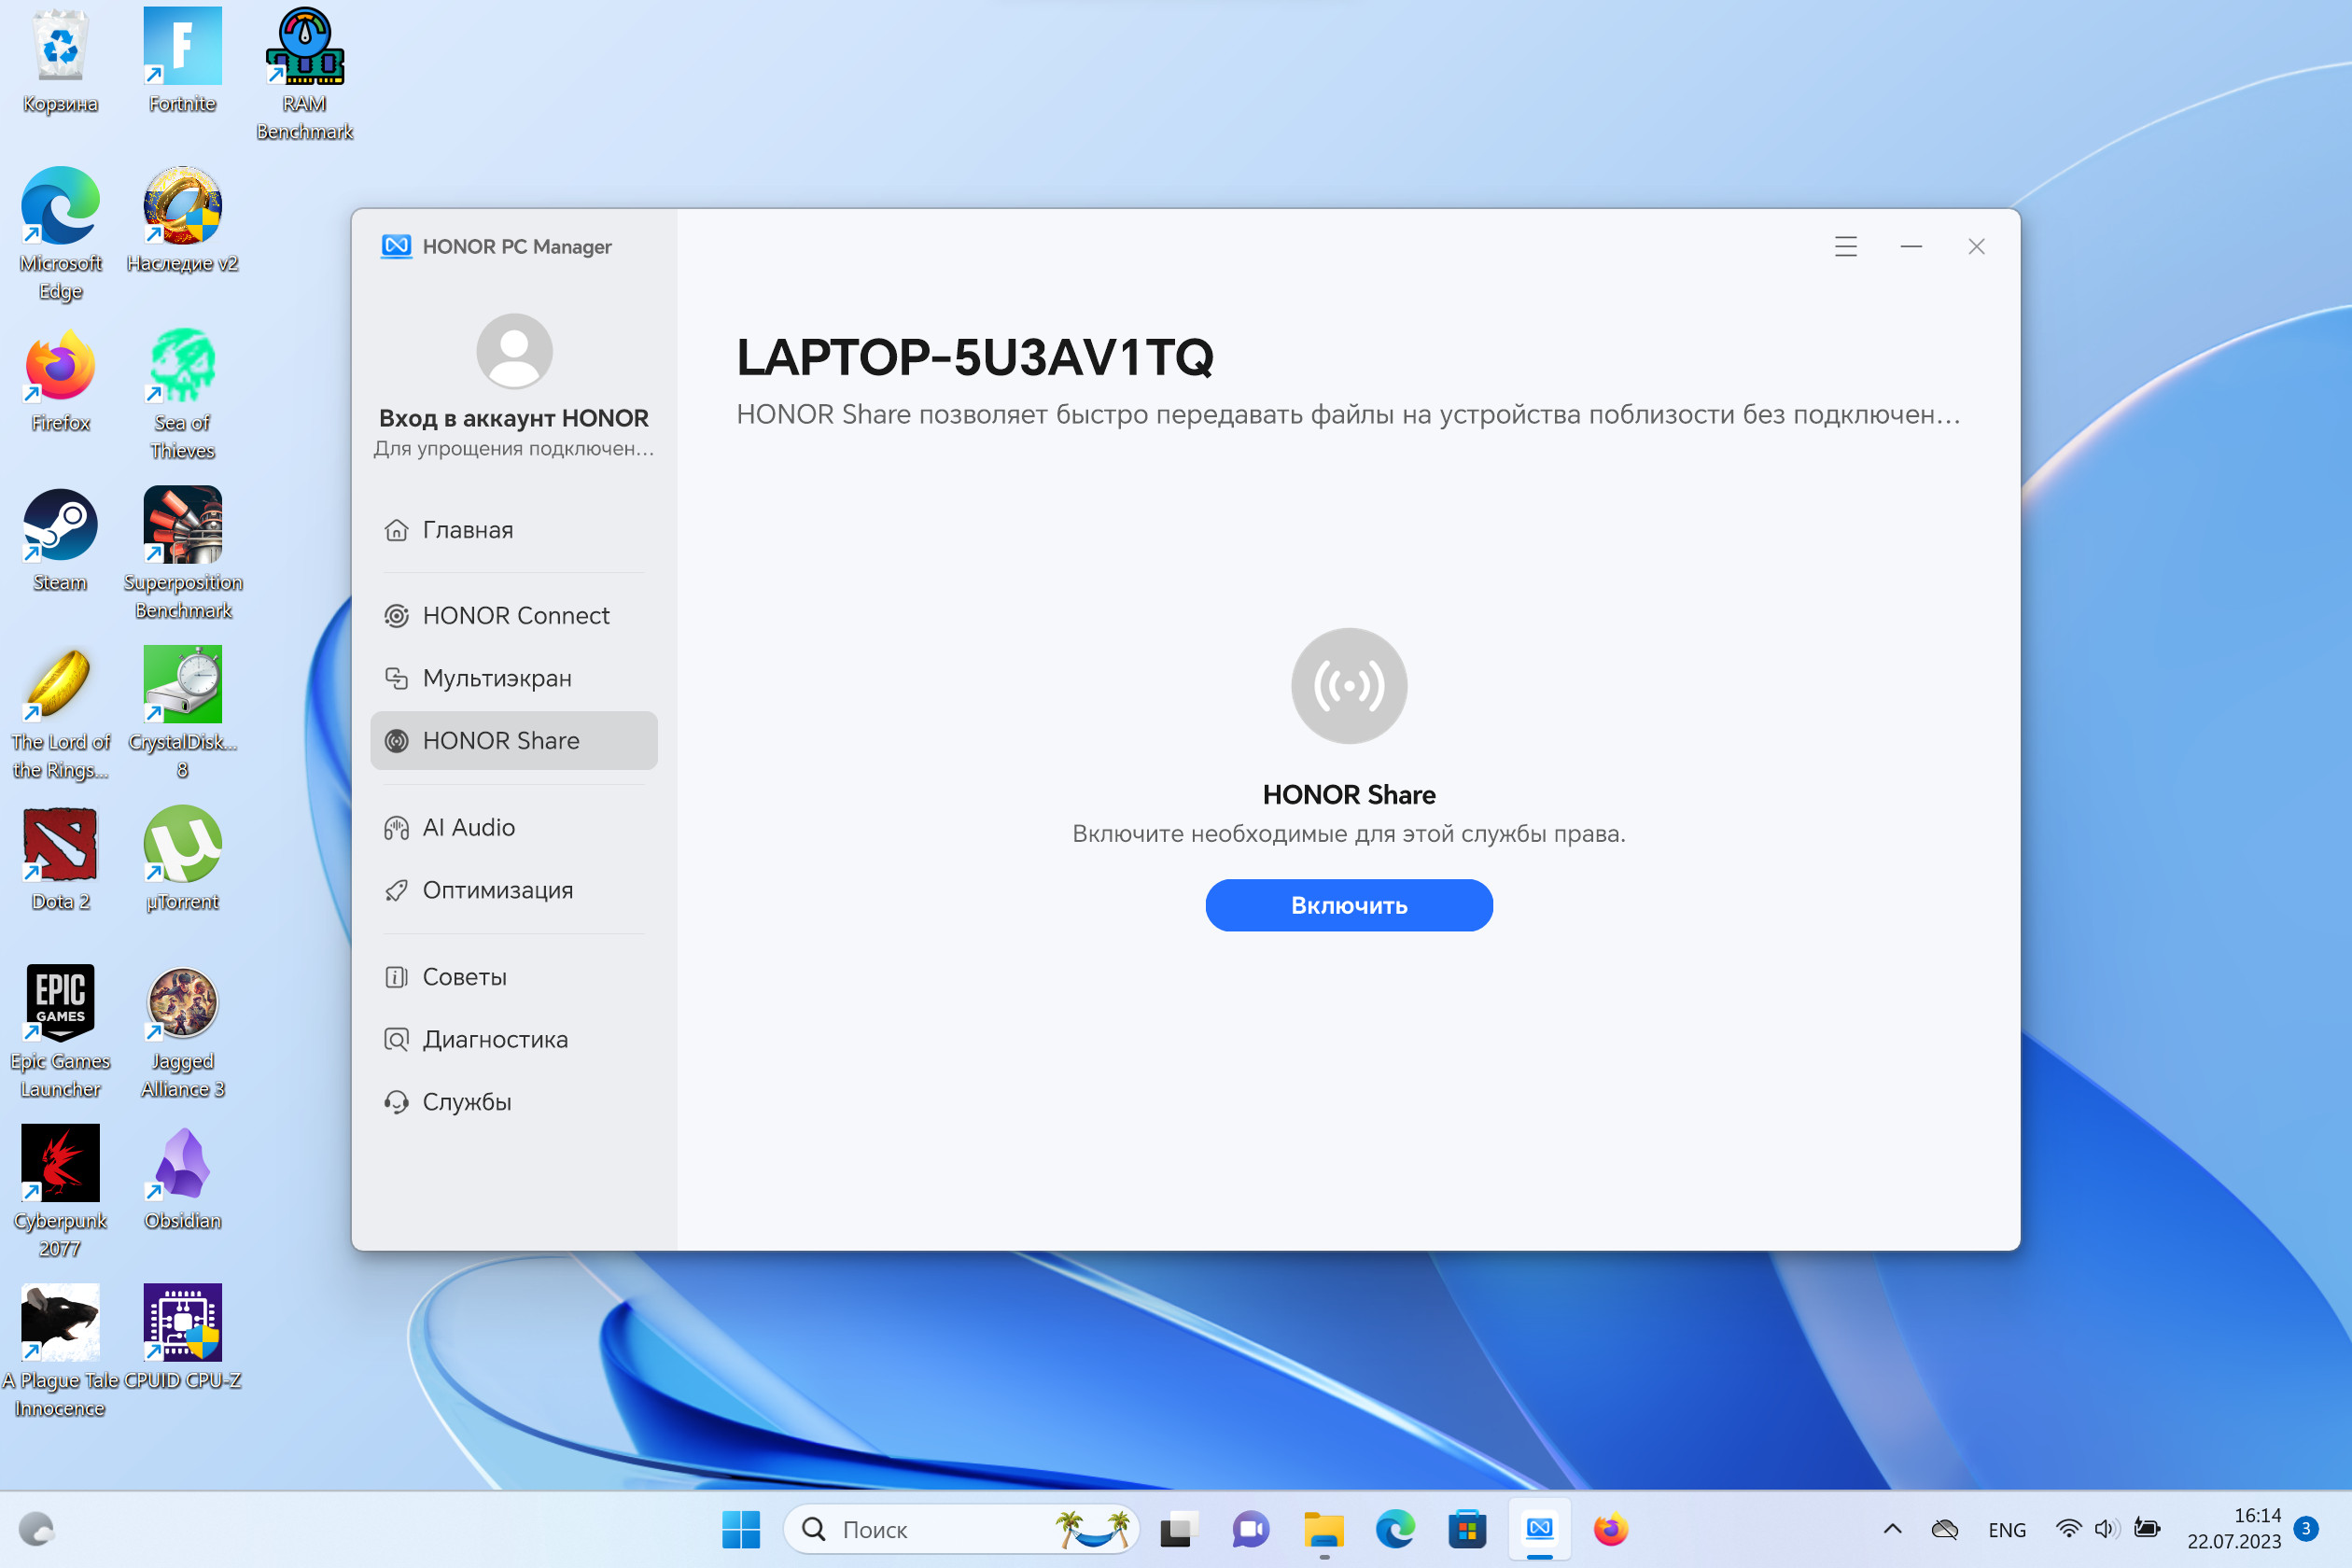Select the Steam desktop shortcut
The width and height of the screenshot is (2352, 1568).
coord(60,541)
